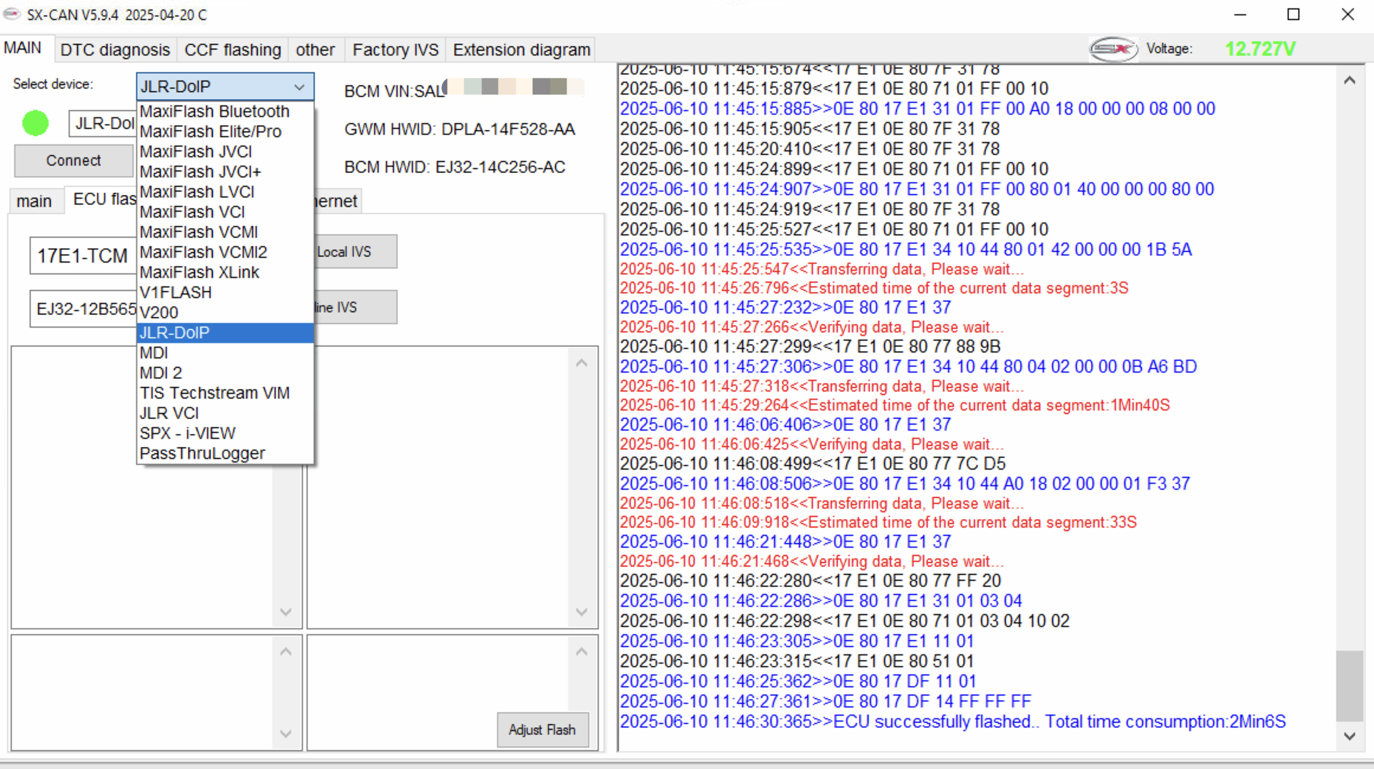
Task: Click log line ending '0E 80 51 01'
Action: pos(796,661)
